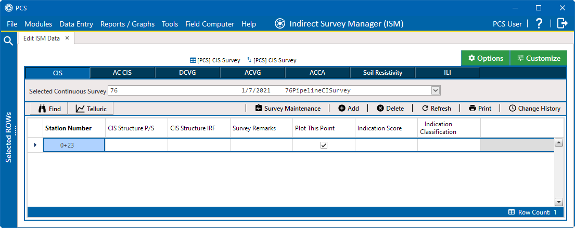Click the Row Count: 1 status text

click(537, 212)
